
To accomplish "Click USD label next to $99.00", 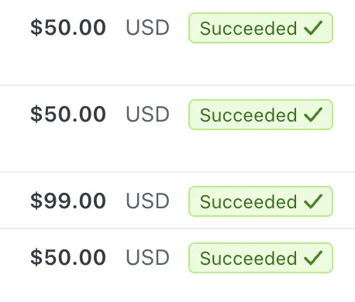I will coord(147,201).
